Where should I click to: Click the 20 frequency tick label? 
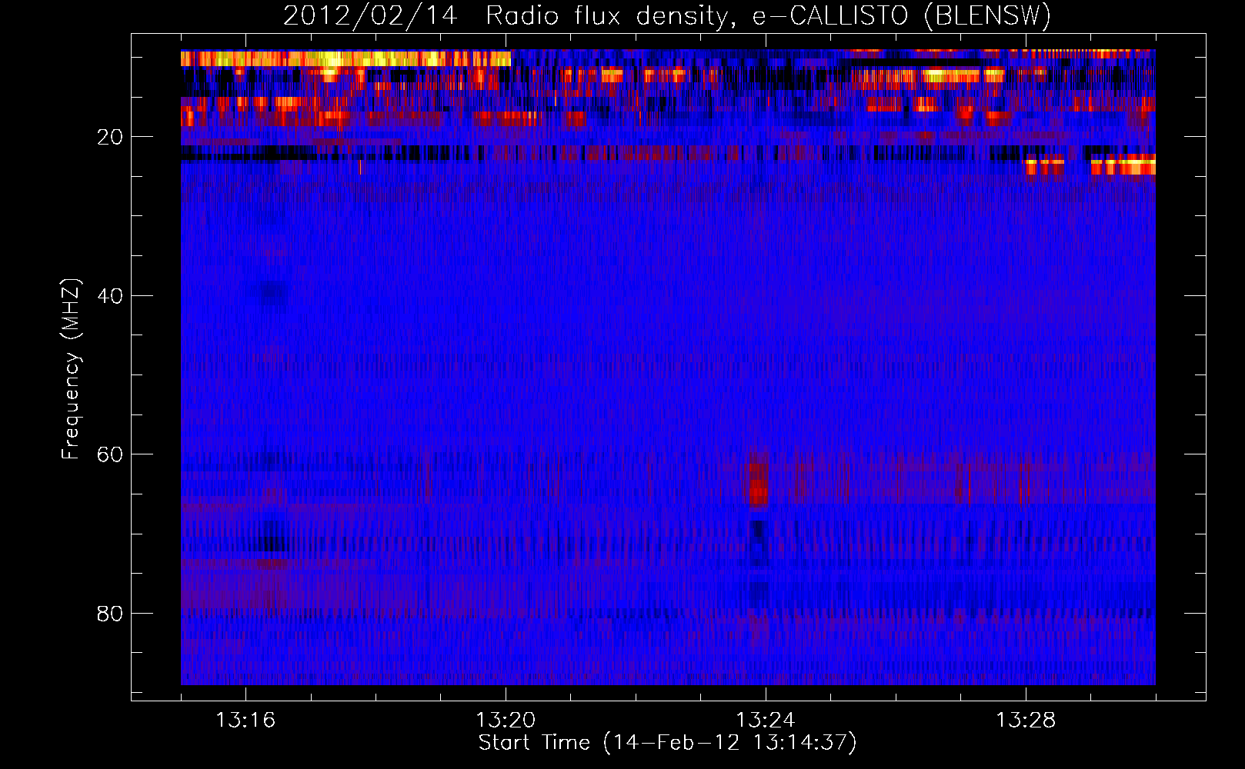(x=110, y=137)
